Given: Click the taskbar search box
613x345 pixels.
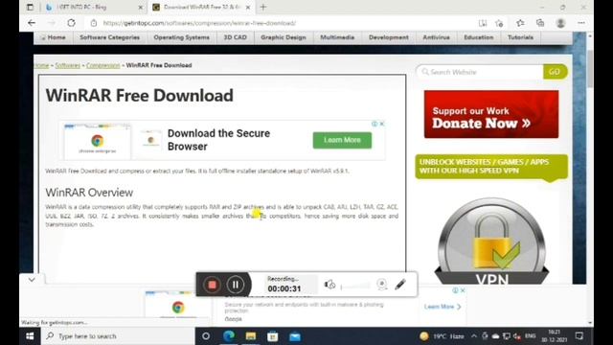Looking at the screenshot, I should point(117,336).
